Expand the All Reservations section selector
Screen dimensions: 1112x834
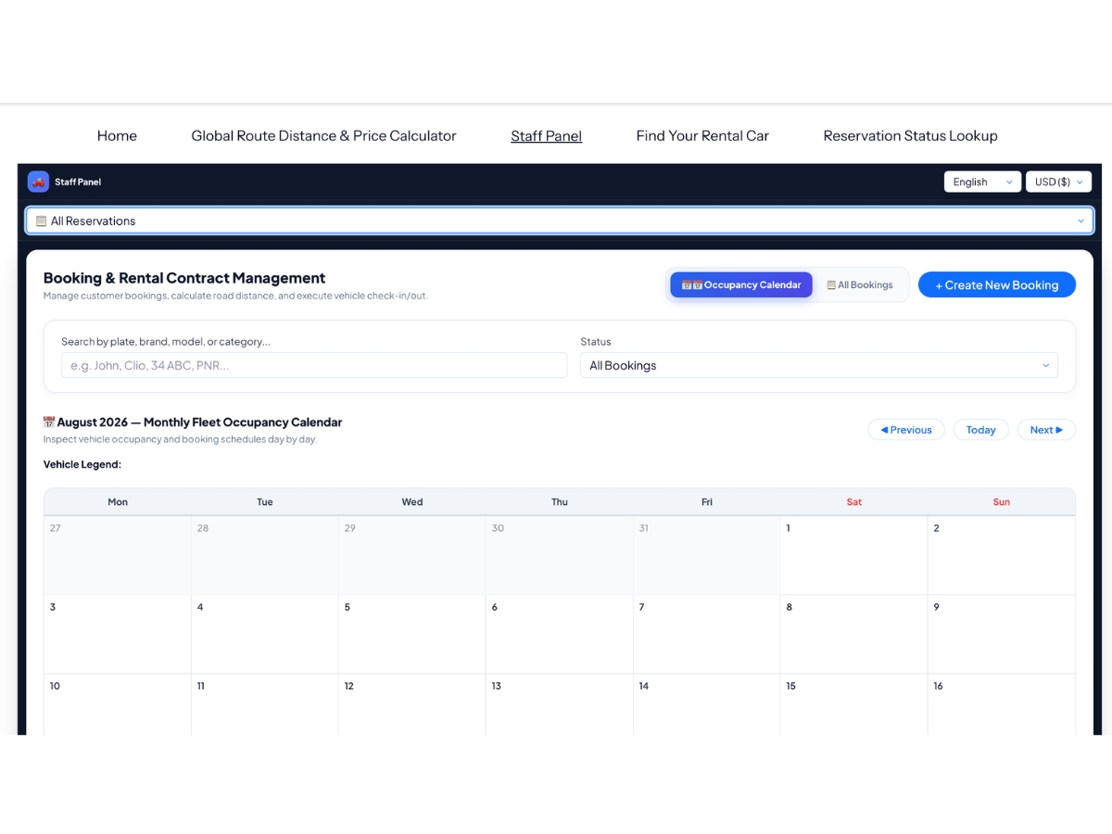click(560, 221)
